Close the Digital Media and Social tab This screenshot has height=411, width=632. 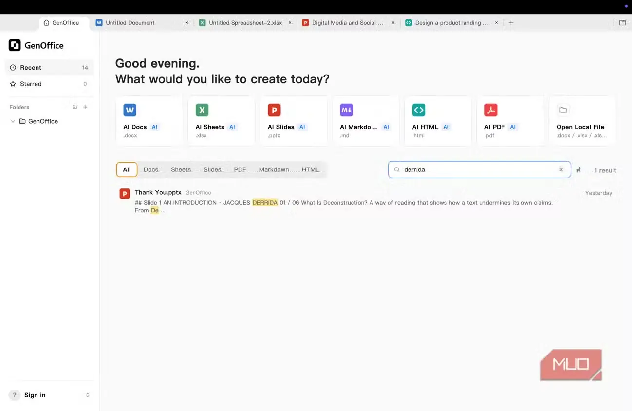click(x=393, y=23)
